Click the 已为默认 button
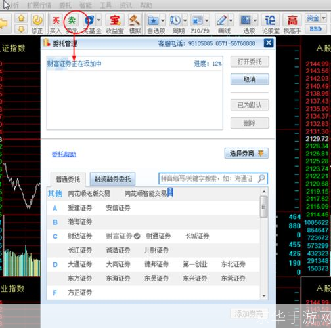 coord(250,105)
